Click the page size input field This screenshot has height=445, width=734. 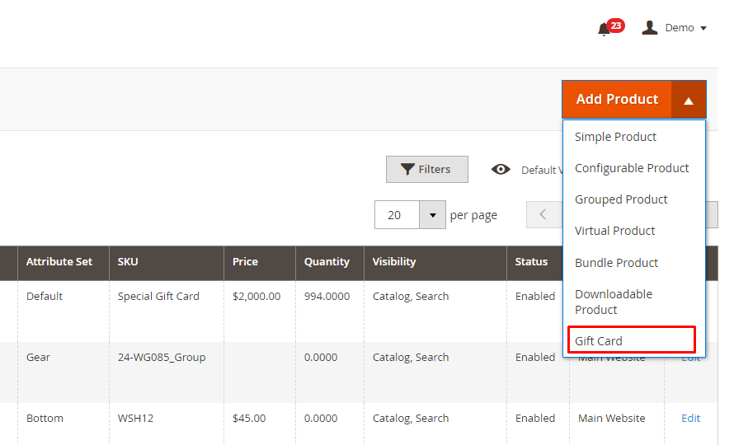397,215
